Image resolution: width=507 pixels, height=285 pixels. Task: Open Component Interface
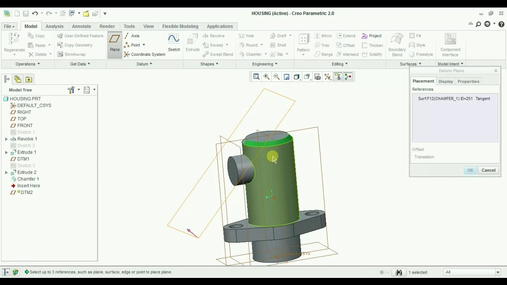pos(450,45)
